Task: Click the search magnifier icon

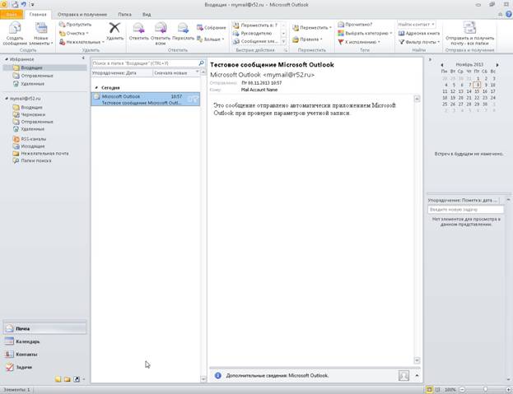Action: click(x=202, y=63)
